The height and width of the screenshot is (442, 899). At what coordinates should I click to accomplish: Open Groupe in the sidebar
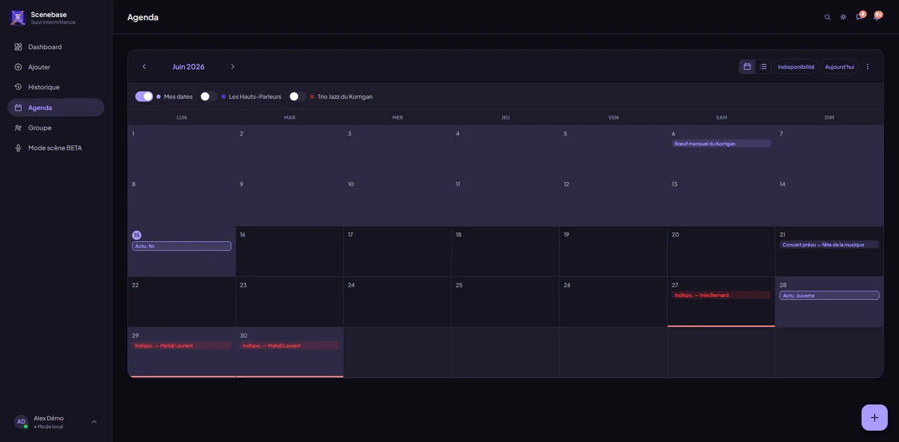click(56, 128)
